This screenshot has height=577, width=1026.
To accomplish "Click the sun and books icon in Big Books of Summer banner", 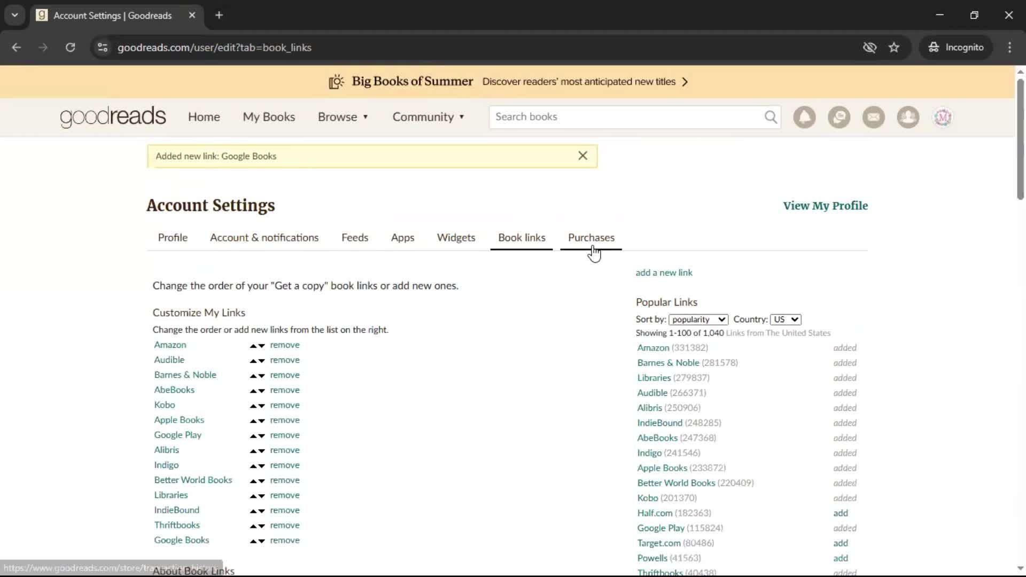I will pyautogui.click(x=336, y=82).
